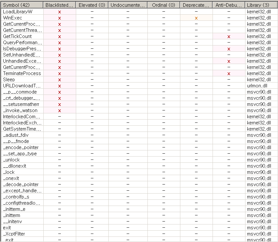Select the QueryPerforman... symbol
The height and width of the screenshot is (242, 278).
point(22,43)
